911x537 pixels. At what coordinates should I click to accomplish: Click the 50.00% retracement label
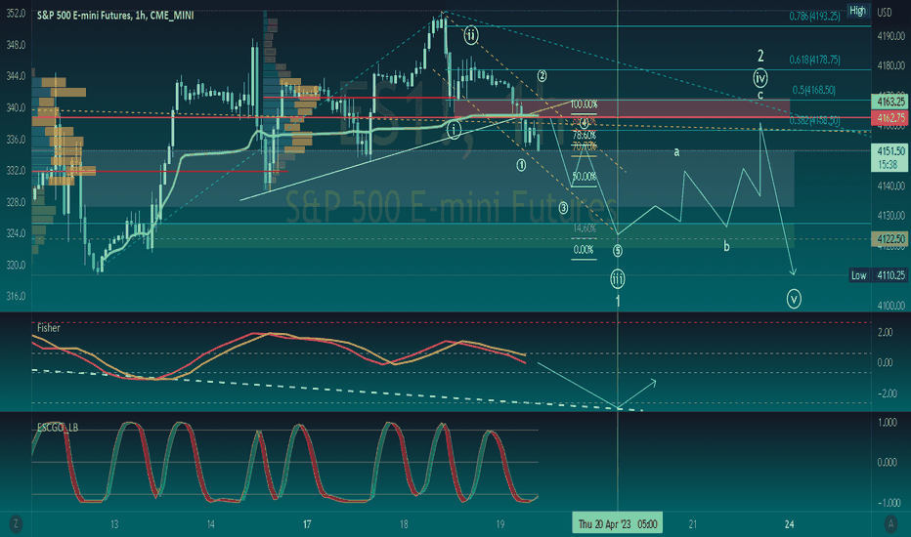584,177
